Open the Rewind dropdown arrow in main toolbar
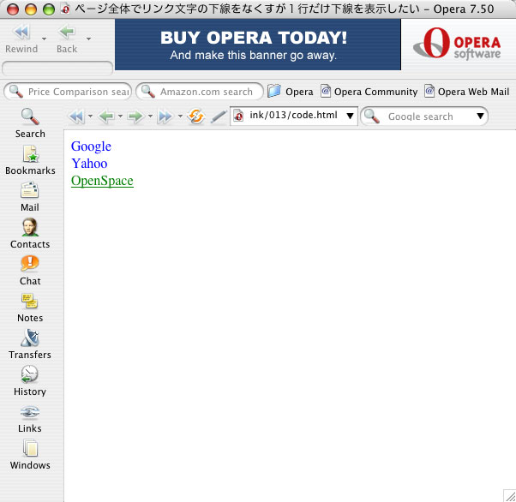Viewport: 516px width, 502px height. pos(44,39)
